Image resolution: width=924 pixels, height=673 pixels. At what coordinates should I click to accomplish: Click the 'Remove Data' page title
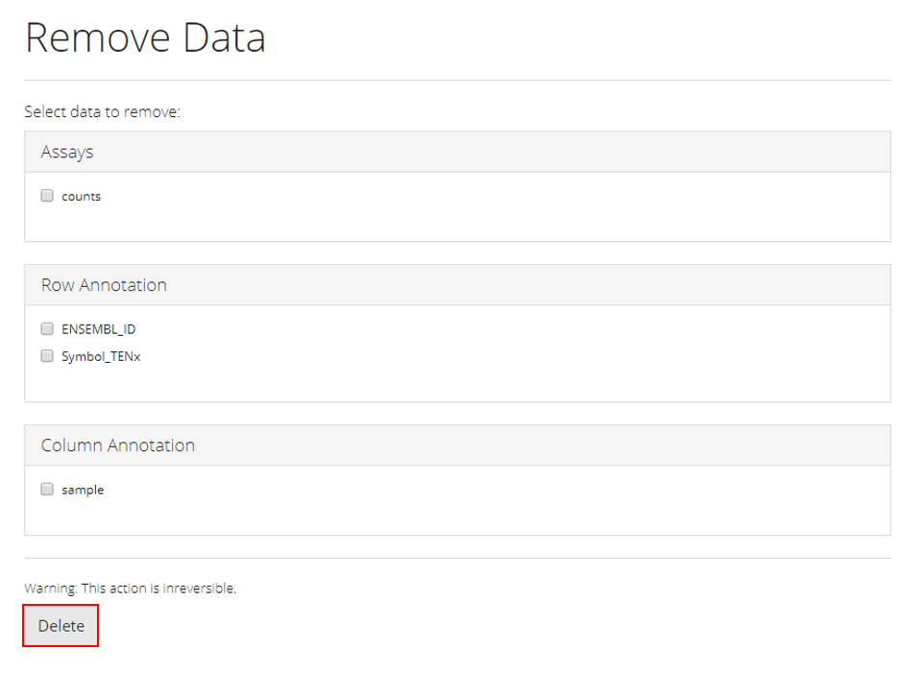coord(145,38)
